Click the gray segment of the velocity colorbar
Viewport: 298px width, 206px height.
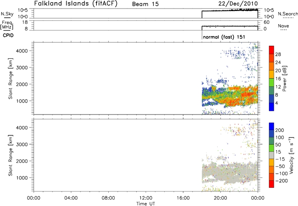272,155
